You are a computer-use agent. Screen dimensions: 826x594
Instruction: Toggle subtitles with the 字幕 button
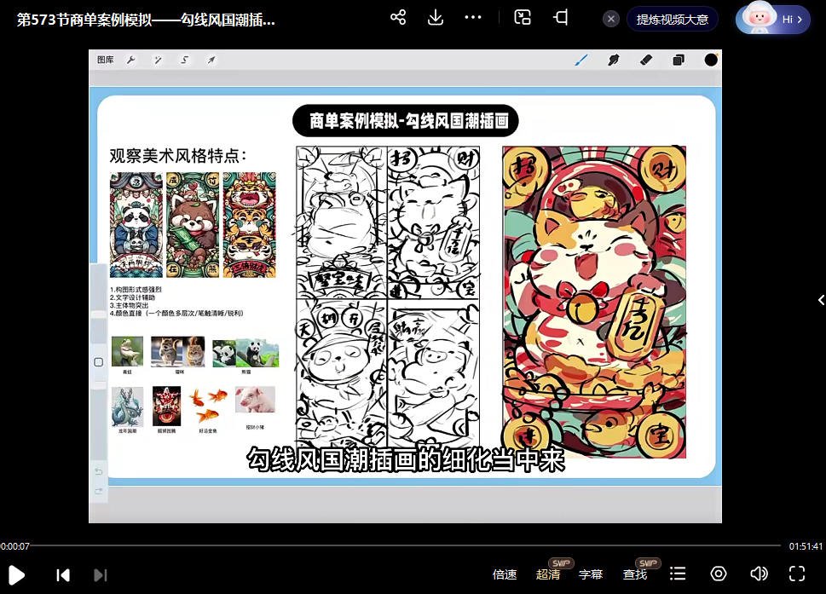591,574
